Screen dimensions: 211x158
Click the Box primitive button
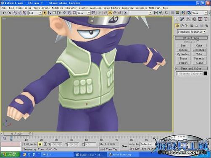[183, 46]
